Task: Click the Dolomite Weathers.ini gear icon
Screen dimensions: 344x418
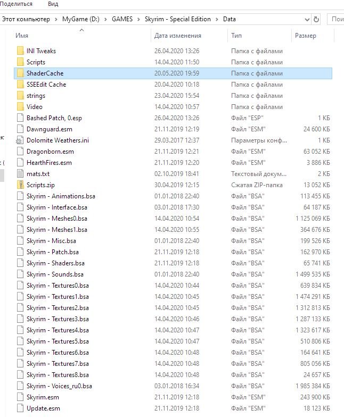Action: coord(20,140)
